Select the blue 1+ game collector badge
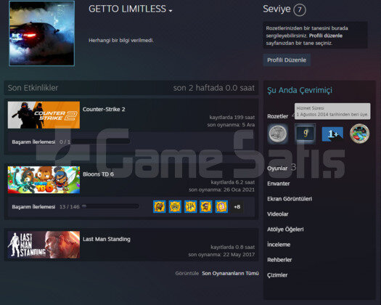381x305 pixels. [x=332, y=134]
